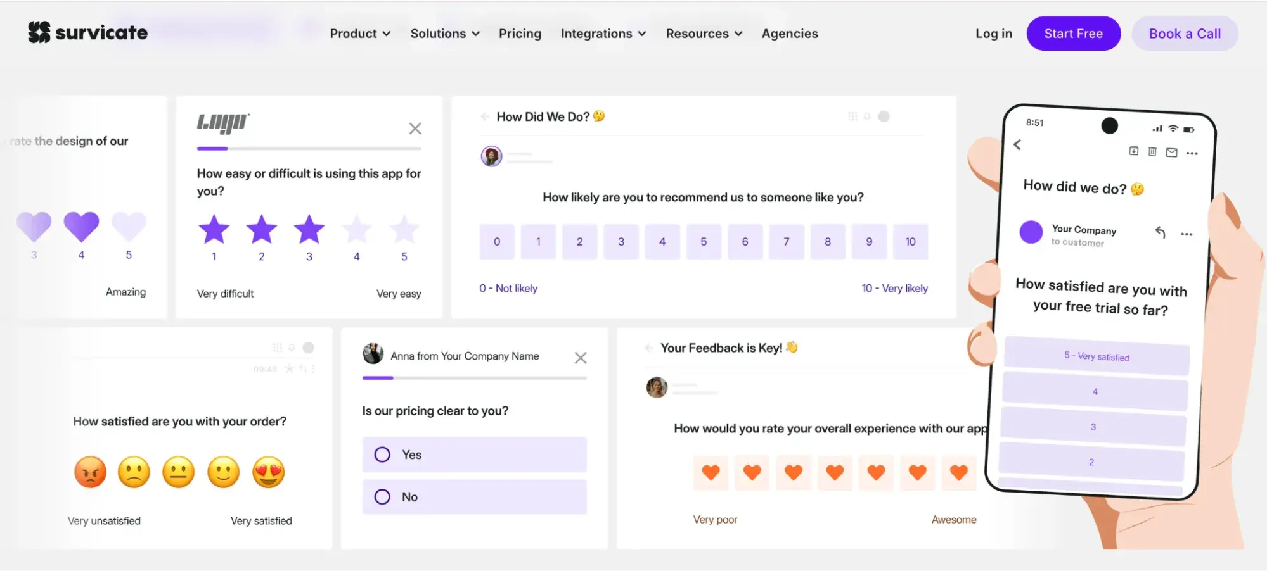The height and width of the screenshot is (571, 1267).
Task: Click the bell icon on the NPS survey card
Action: 866,116
